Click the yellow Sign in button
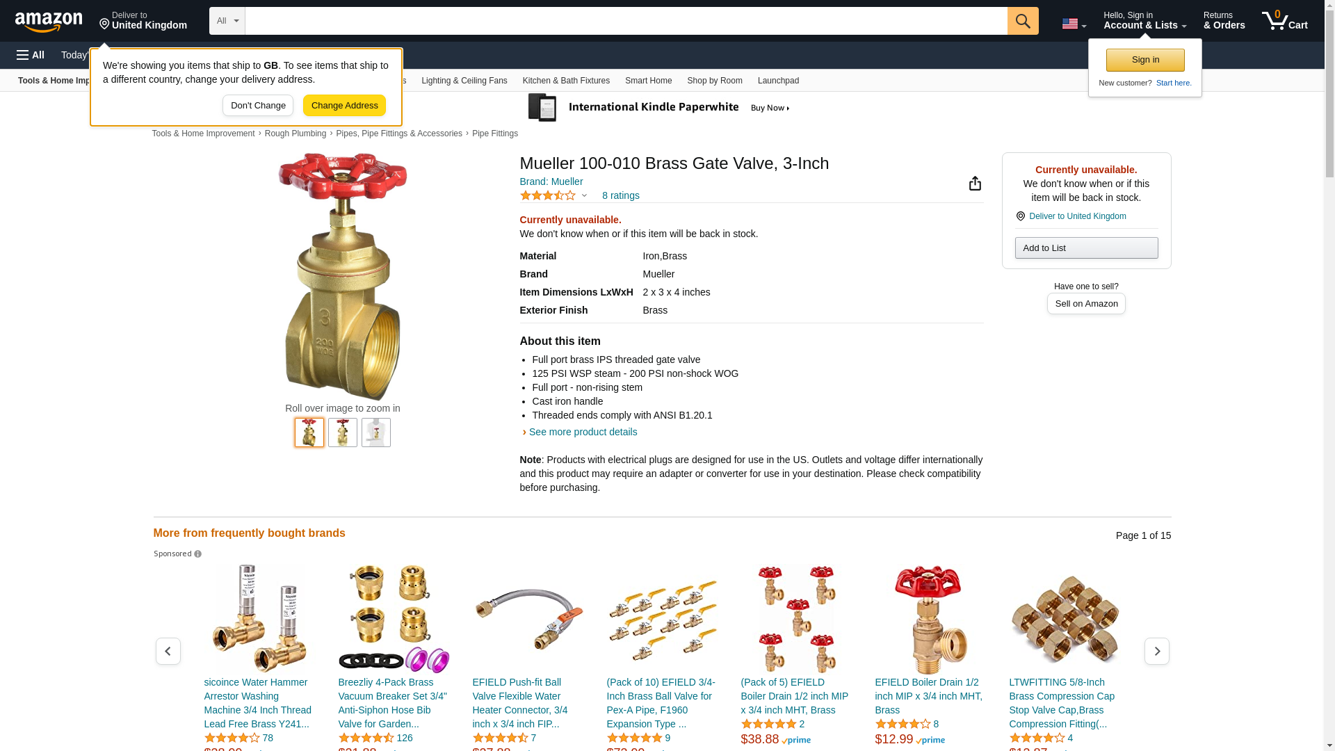 1145,60
